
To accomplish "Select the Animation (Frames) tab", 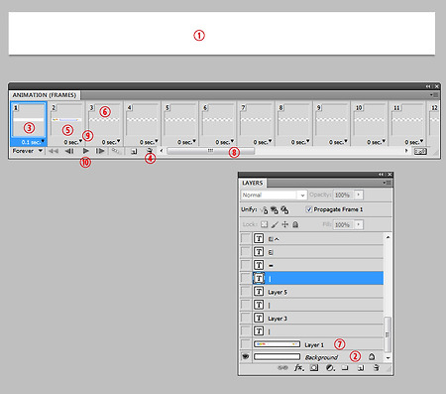I will 45,95.
